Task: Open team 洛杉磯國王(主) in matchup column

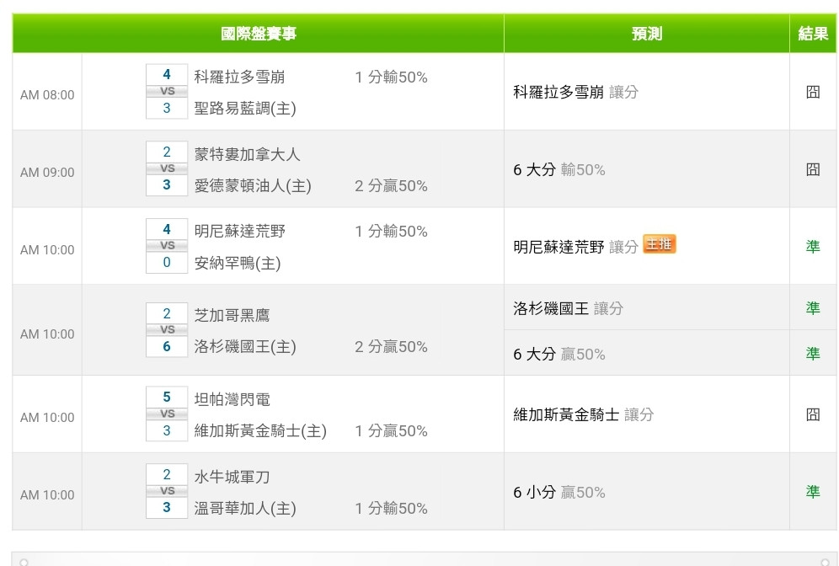Action: tap(245, 347)
